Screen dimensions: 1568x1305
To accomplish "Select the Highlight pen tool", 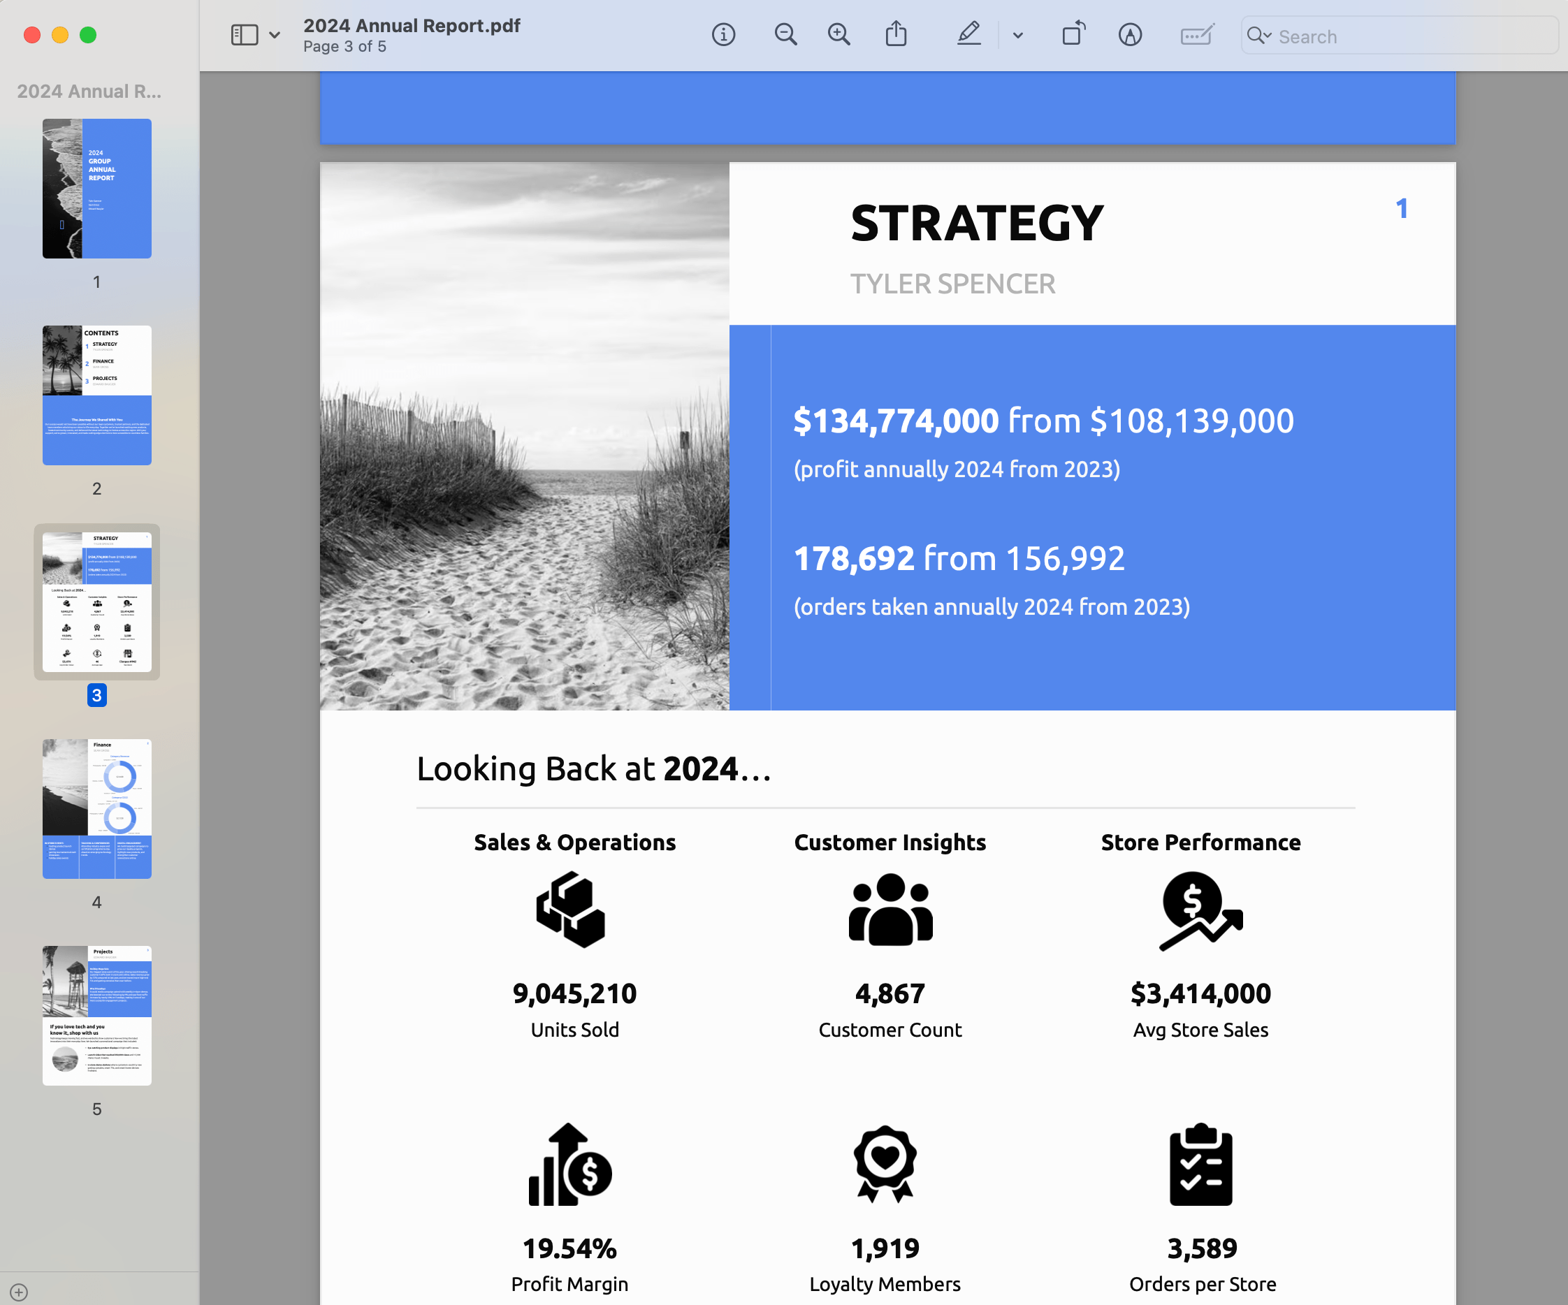I will click(x=968, y=34).
